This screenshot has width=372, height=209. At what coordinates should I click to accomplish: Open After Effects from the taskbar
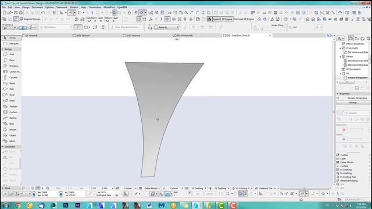pyautogui.click(x=77, y=205)
